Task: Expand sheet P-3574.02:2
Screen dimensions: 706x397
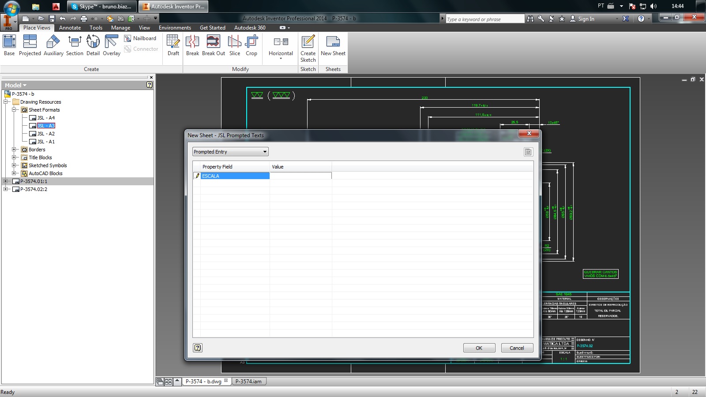Action: (6, 189)
